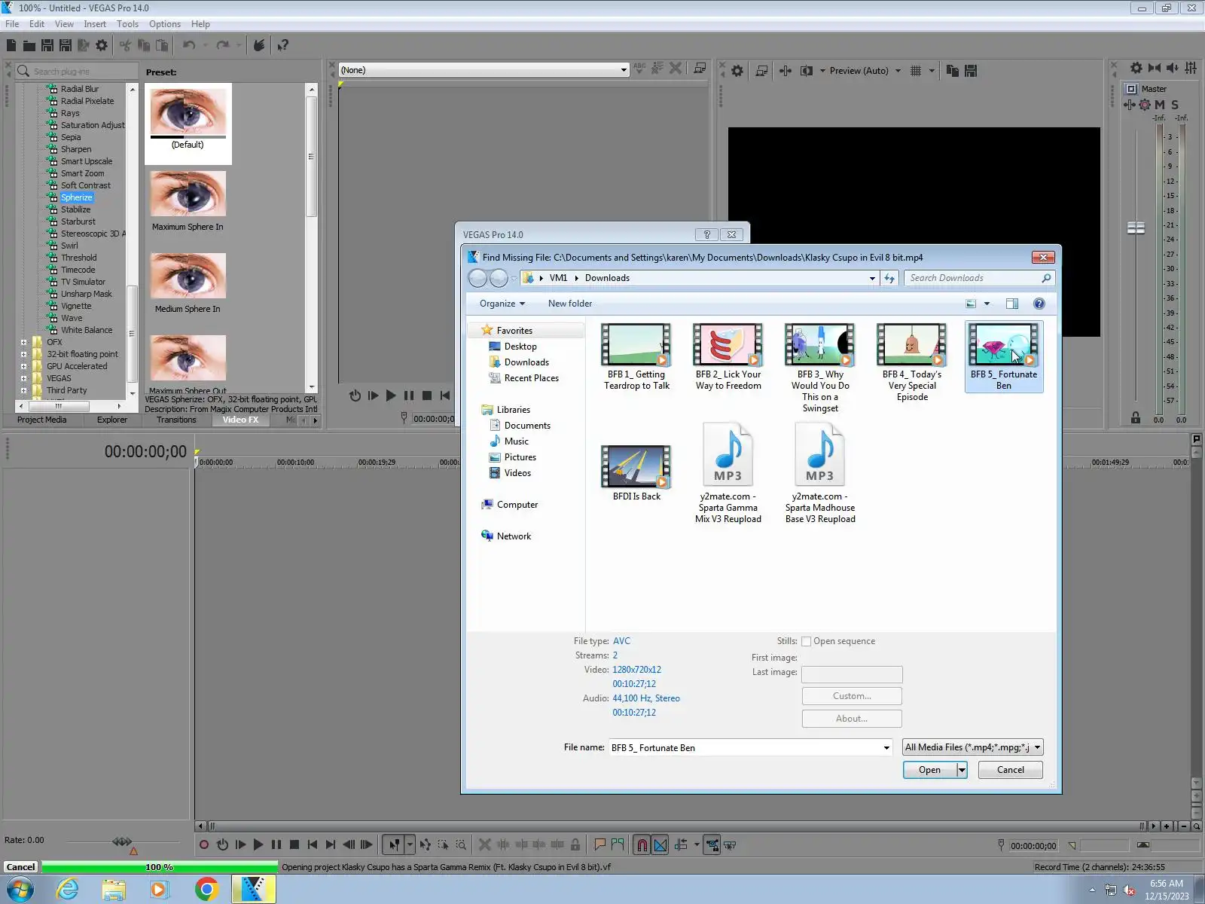This screenshot has width=1205, height=904.
Task: Expand the File name history dropdown
Action: click(886, 748)
